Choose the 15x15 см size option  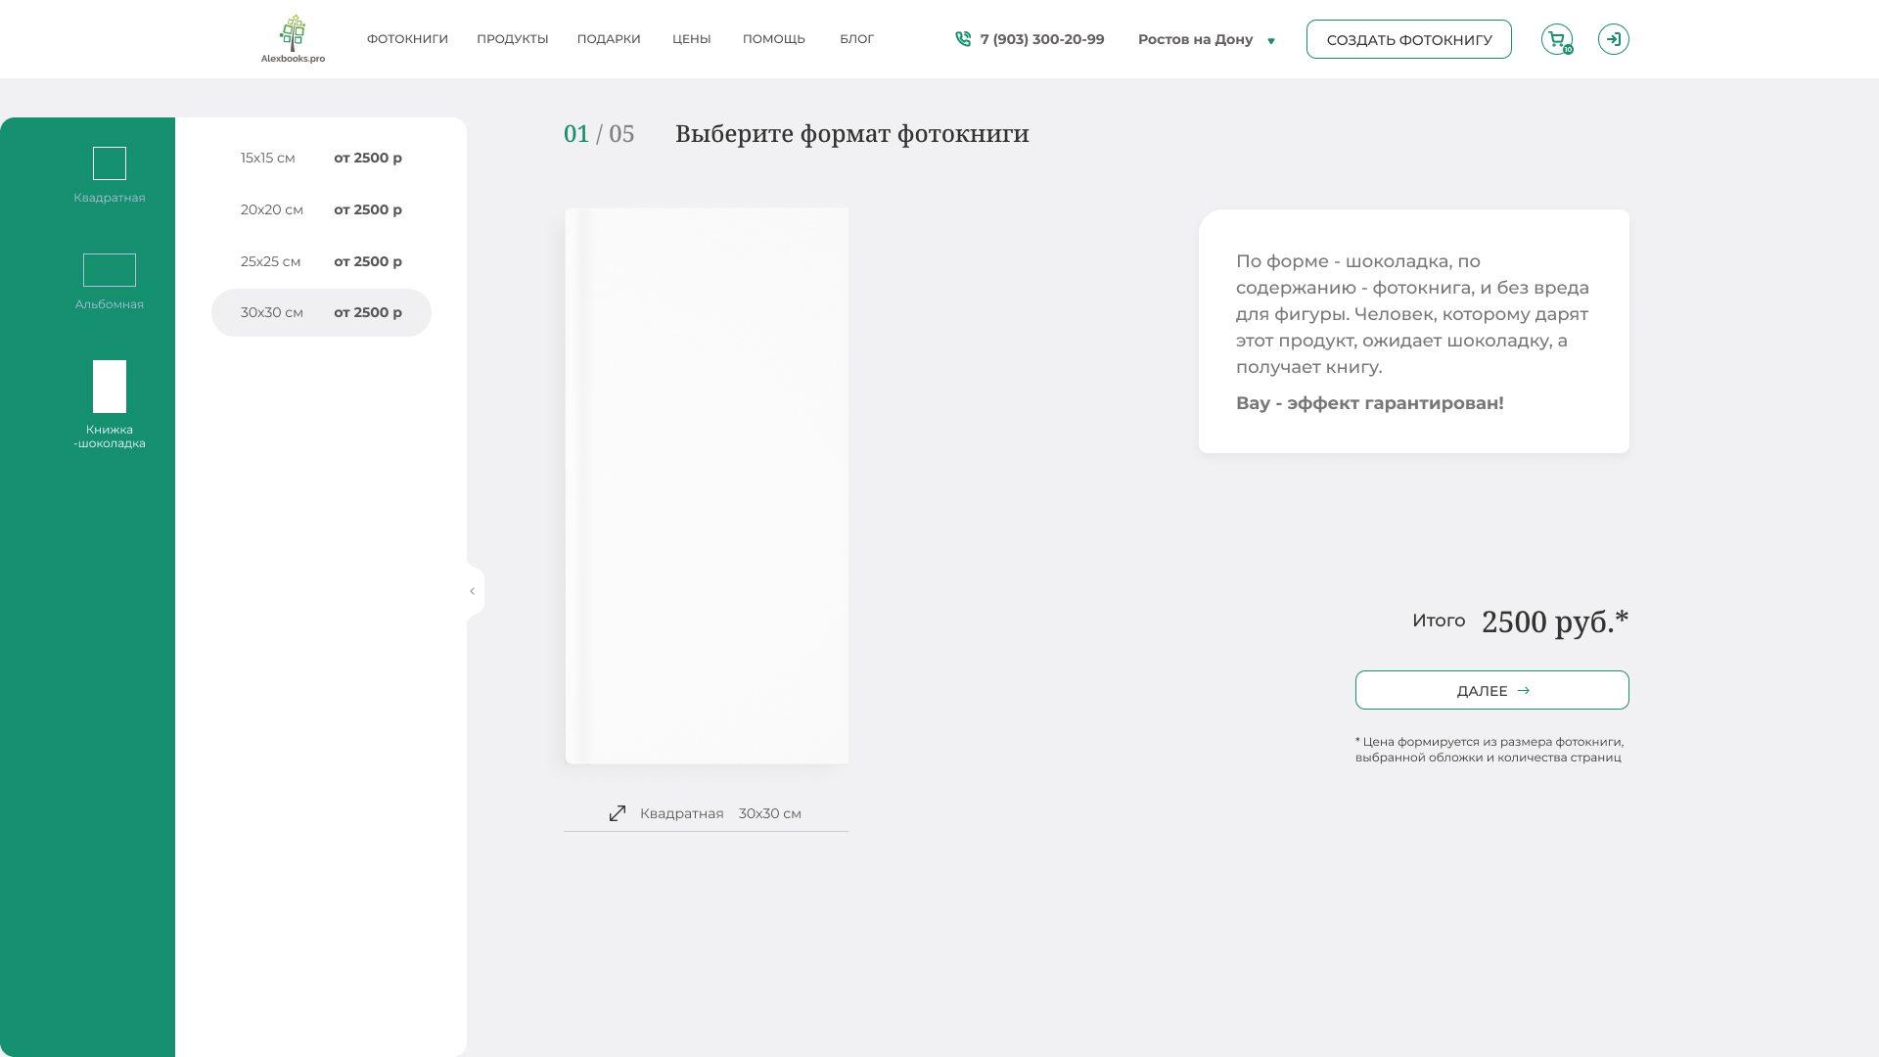click(x=321, y=158)
